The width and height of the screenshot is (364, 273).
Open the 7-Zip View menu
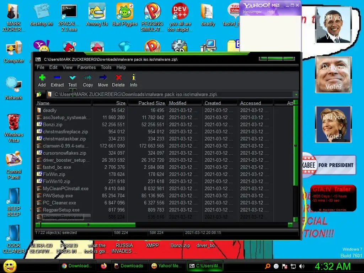point(68,67)
